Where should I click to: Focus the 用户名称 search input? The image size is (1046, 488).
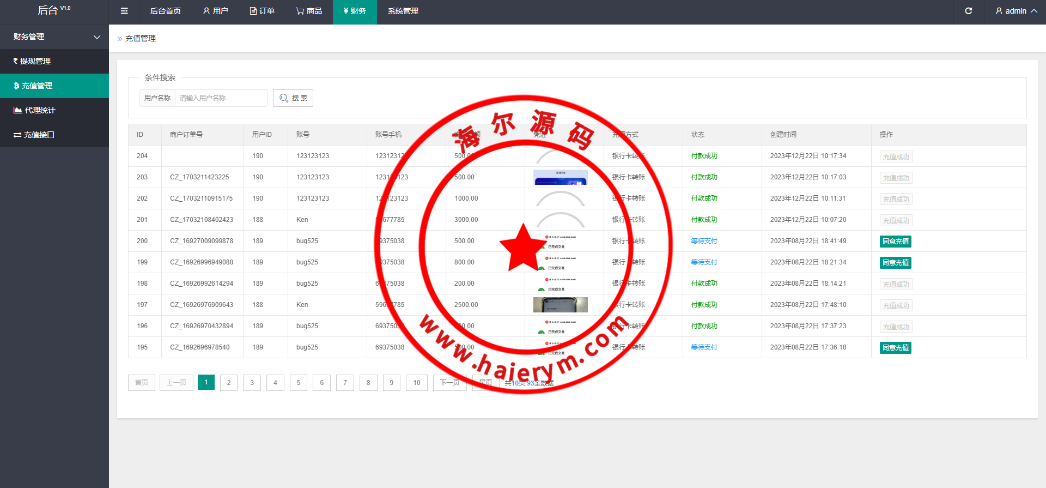221,98
